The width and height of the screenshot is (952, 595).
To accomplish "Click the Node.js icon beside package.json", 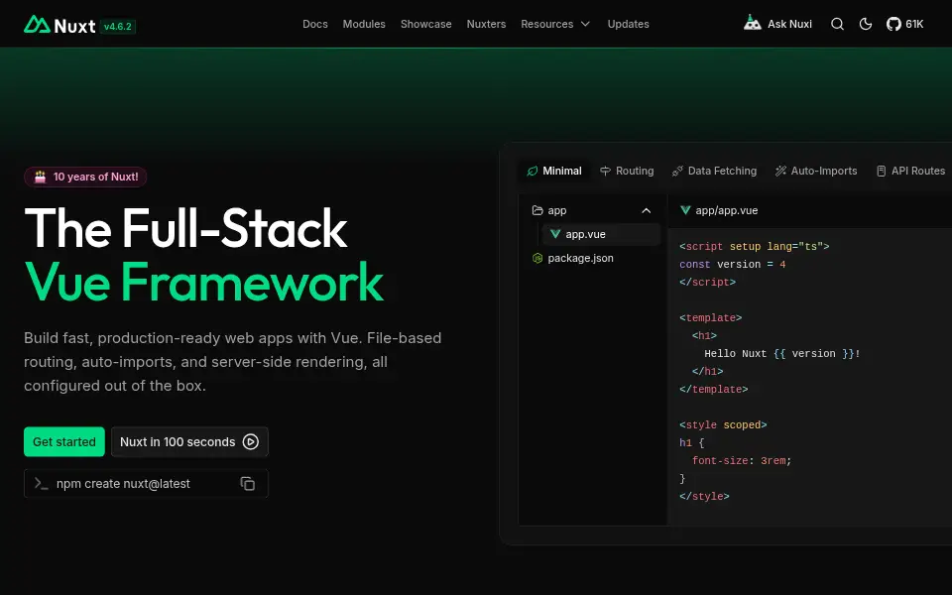I will tap(537, 258).
